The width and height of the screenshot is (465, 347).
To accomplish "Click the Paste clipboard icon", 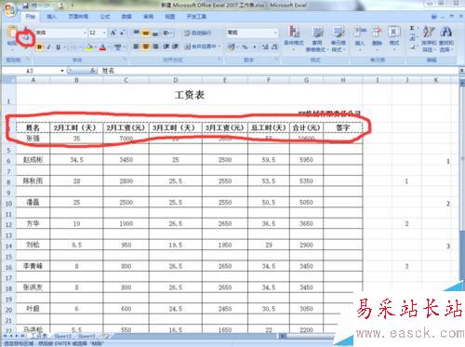I will click(x=12, y=33).
